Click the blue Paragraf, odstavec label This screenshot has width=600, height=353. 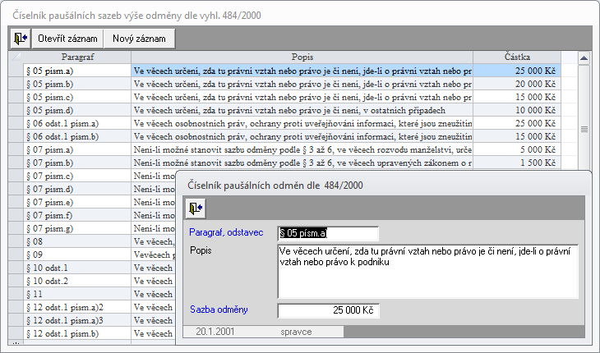226,232
